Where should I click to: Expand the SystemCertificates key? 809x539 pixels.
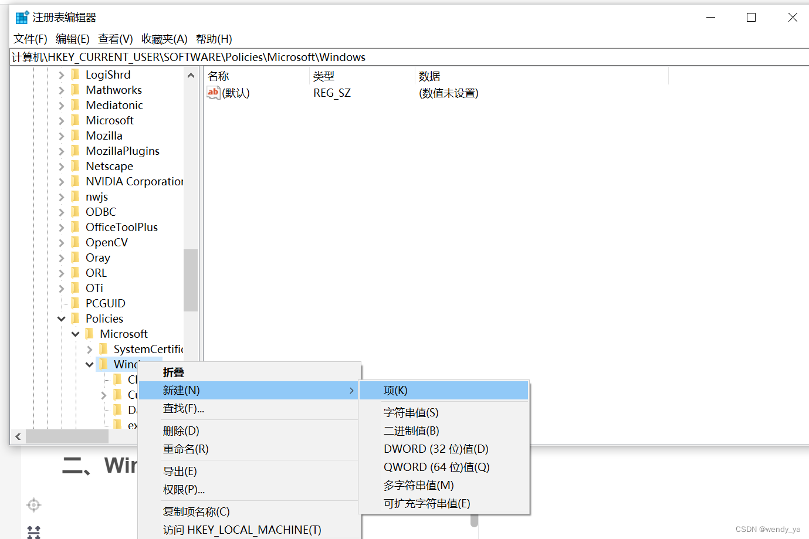pos(90,350)
